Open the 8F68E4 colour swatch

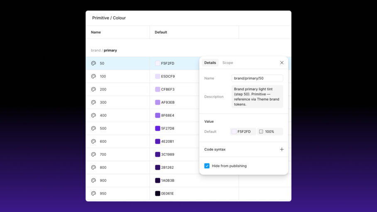(x=157, y=115)
